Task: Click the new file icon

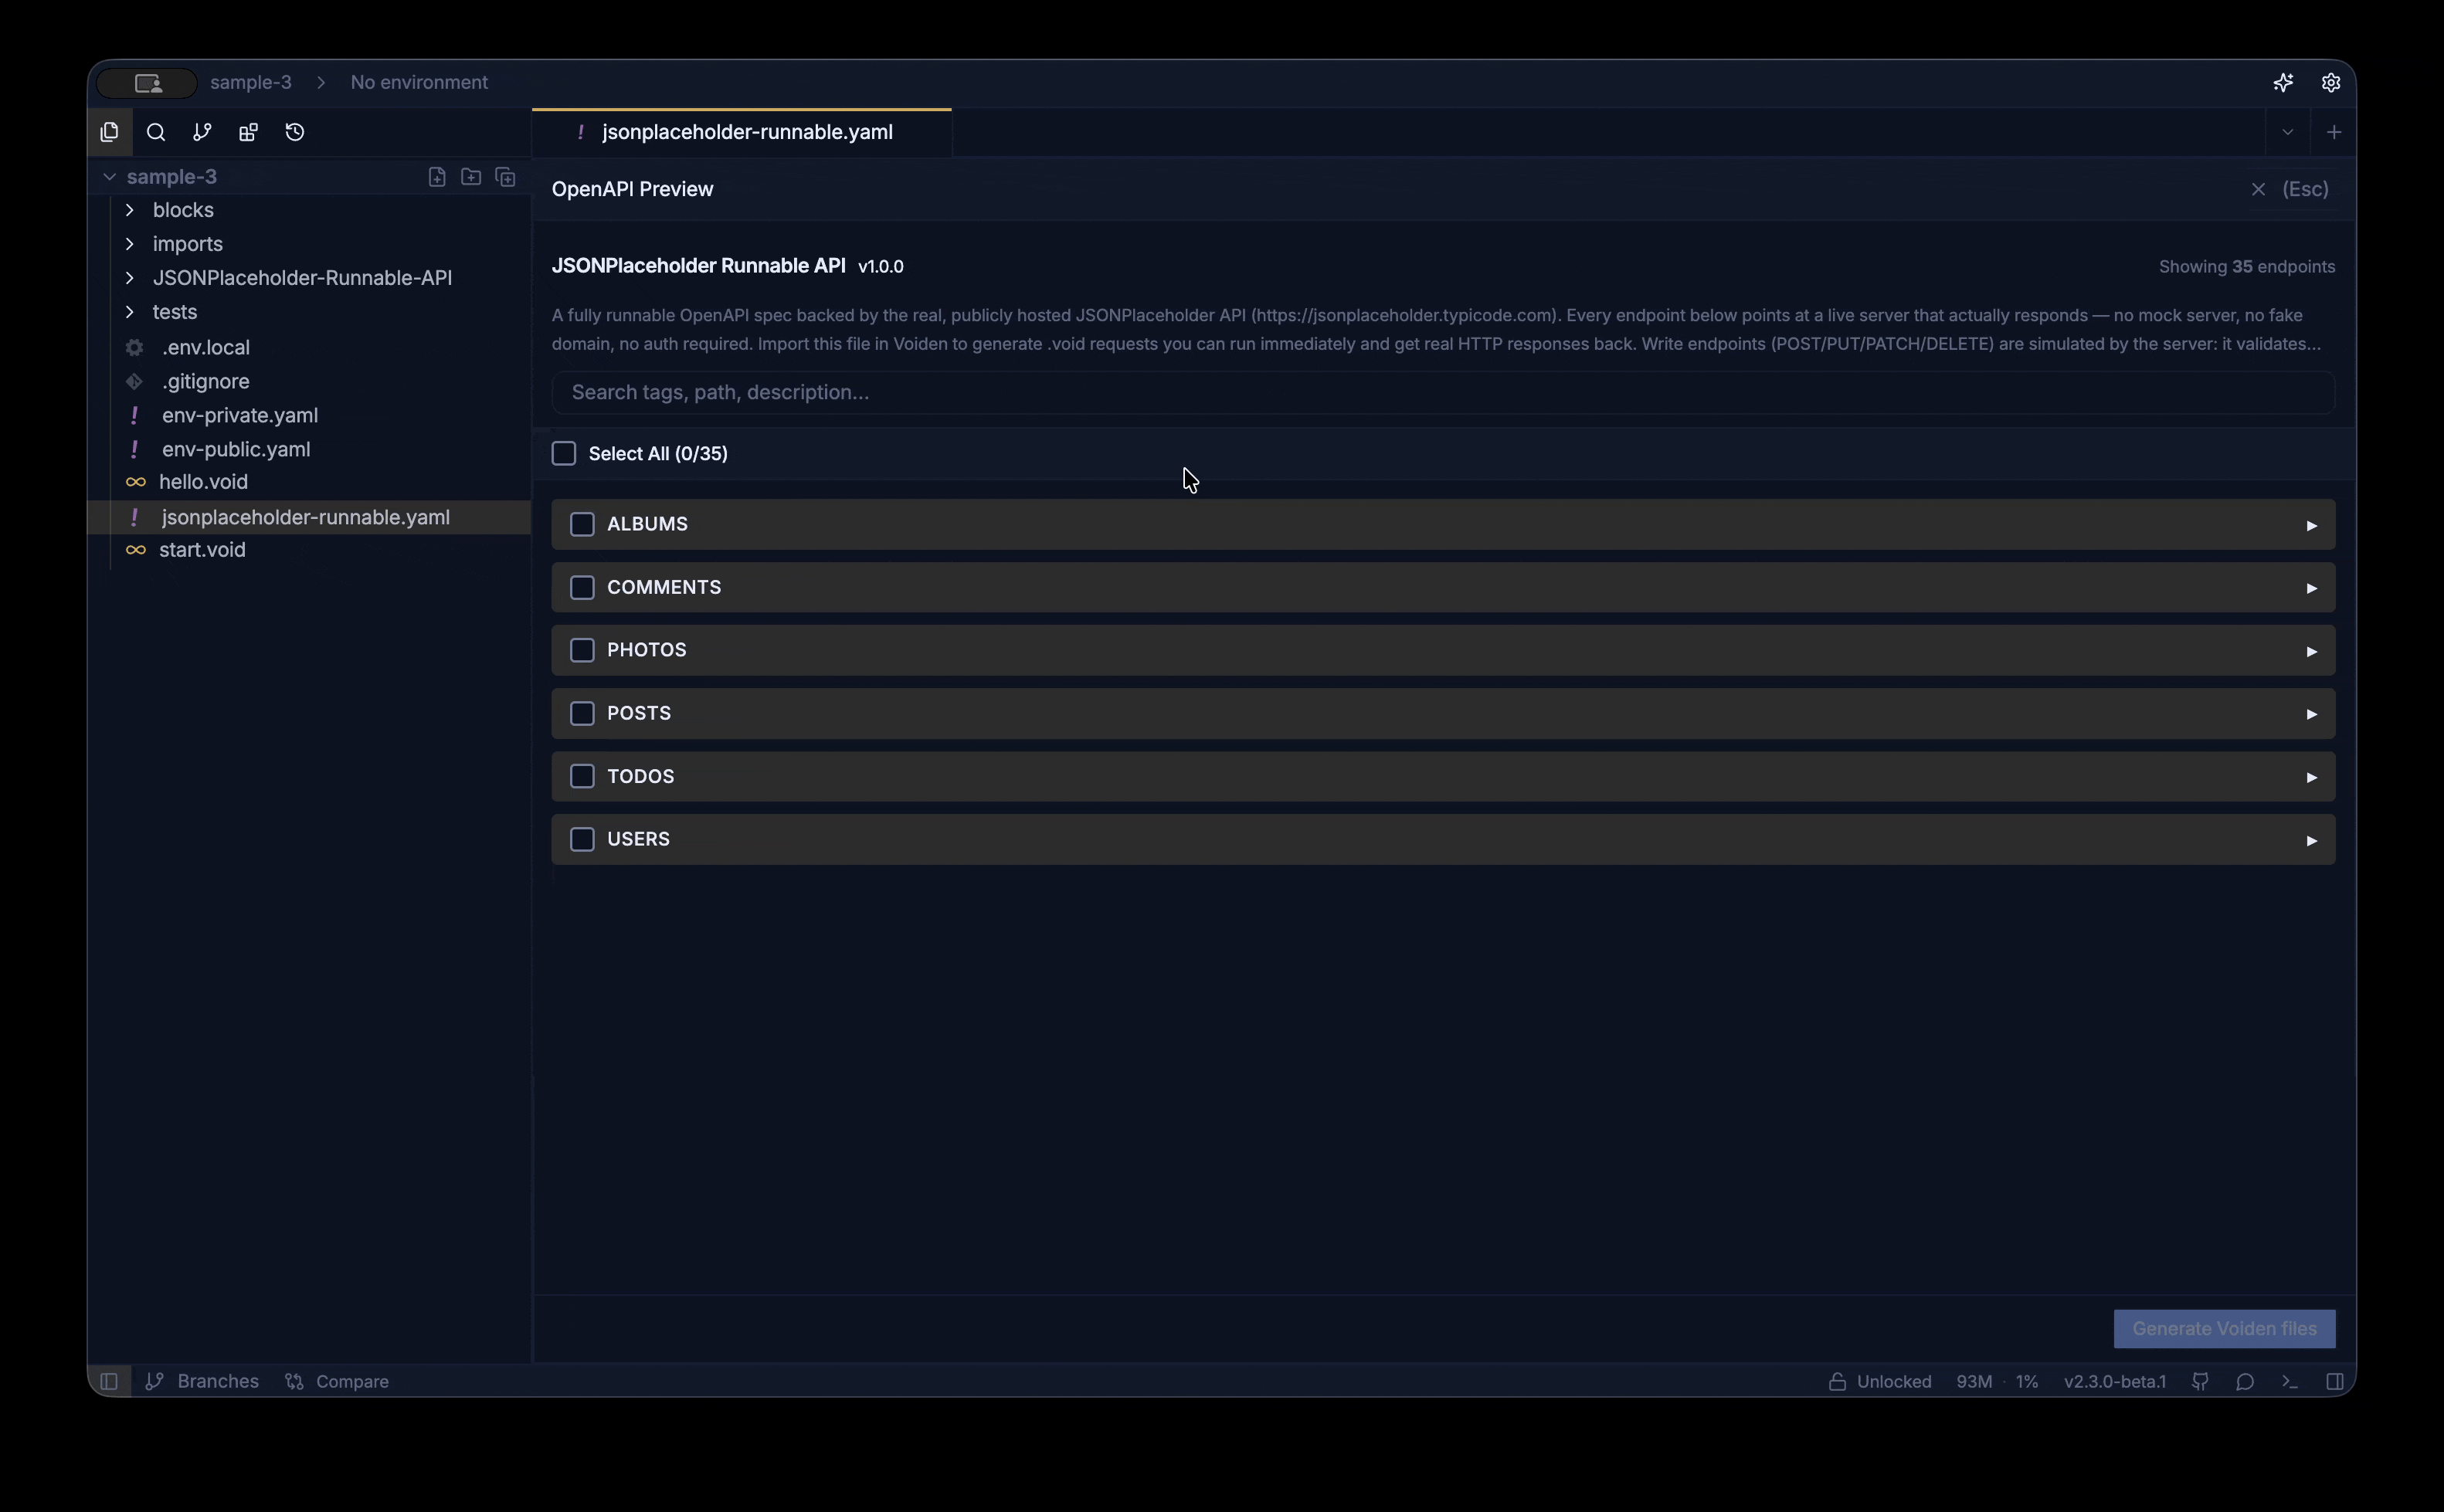Action: [x=437, y=177]
